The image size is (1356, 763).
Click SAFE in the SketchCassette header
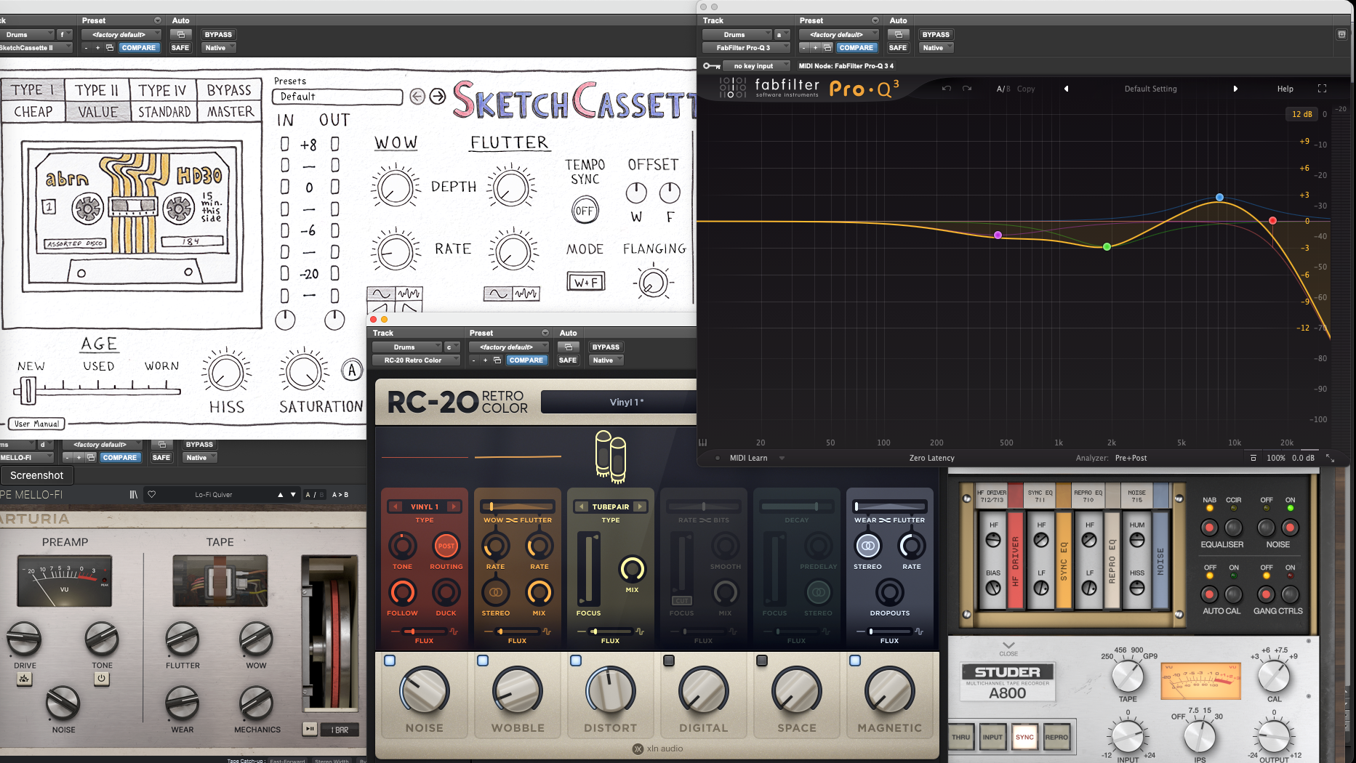180,47
